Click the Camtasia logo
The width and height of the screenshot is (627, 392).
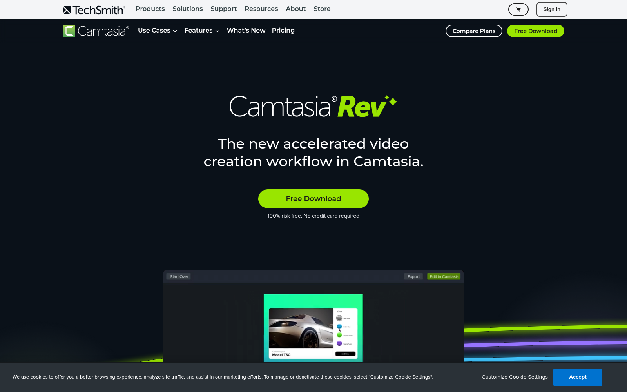[96, 31]
